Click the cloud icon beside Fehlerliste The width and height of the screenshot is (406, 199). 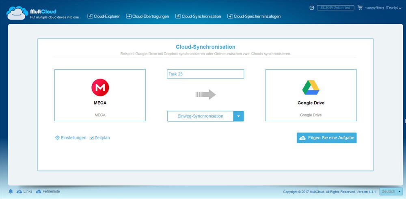point(39,192)
